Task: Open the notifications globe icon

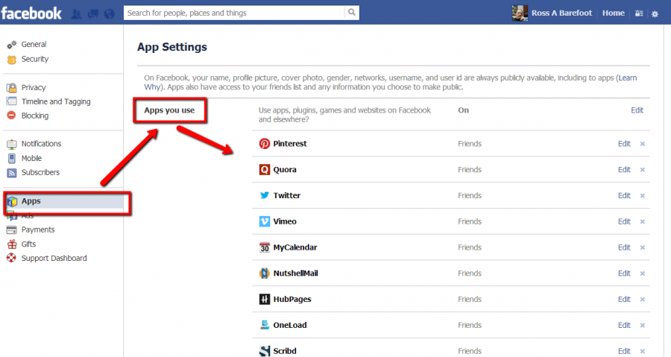Action: pyautogui.click(x=109, y=14)
